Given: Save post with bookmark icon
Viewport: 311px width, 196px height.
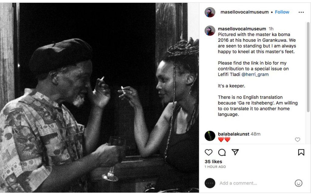Looking at the screenshot, I should 301,152.
